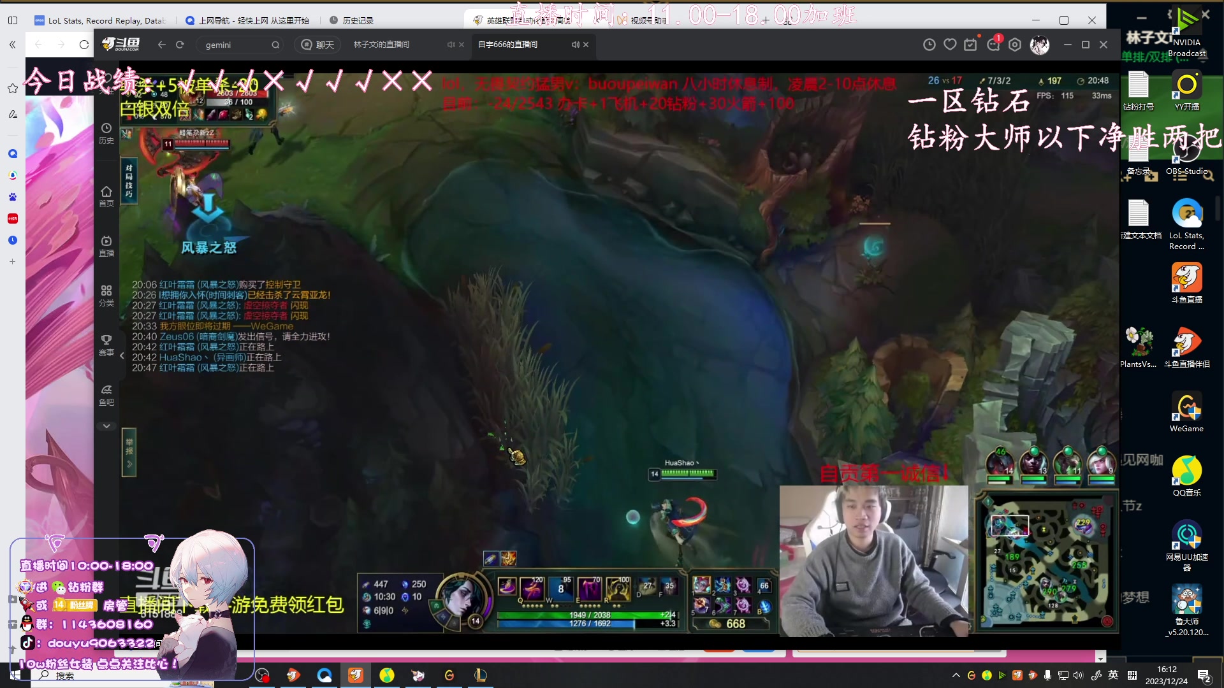Open WeGame desktop shortcut
Screen dimensions: 1224x688
click(x=1186, y=412)
